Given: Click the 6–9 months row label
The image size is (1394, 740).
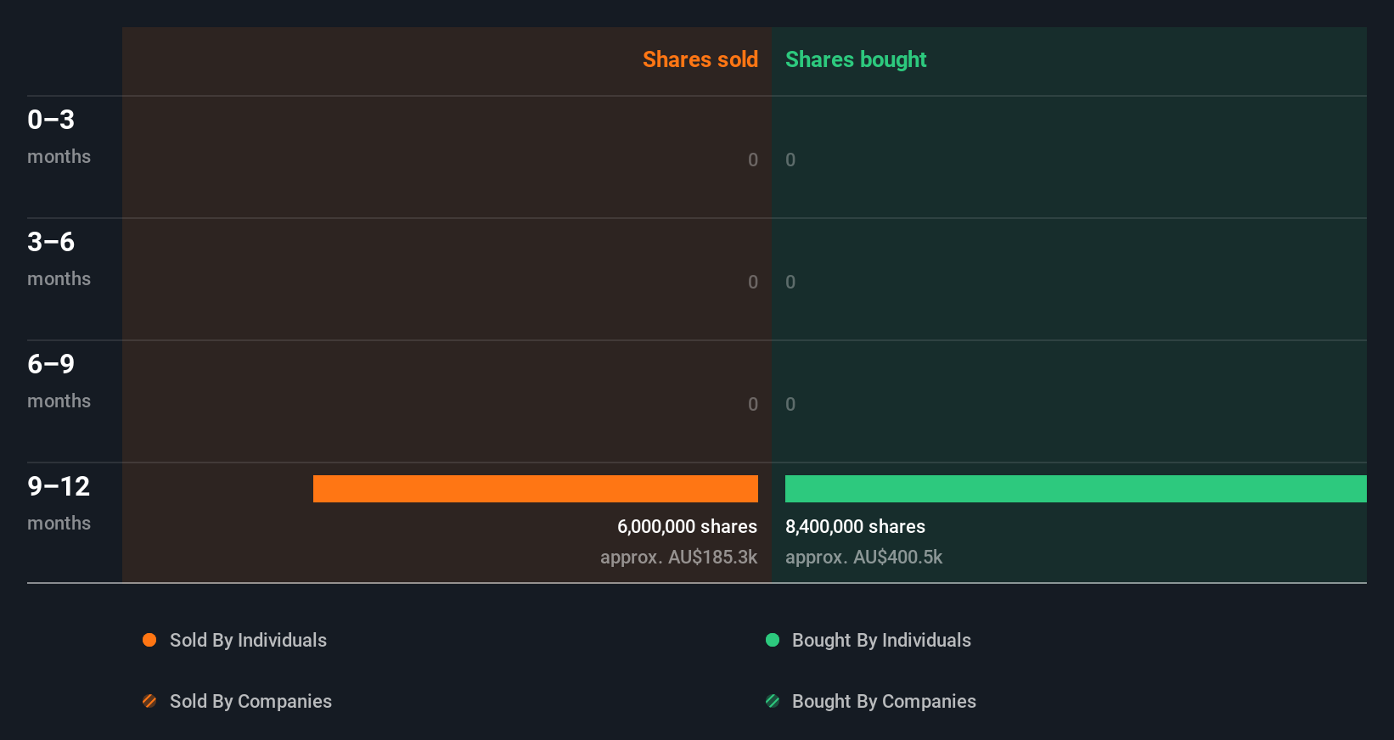Looking at the screenshot, I should pos(59,382).
